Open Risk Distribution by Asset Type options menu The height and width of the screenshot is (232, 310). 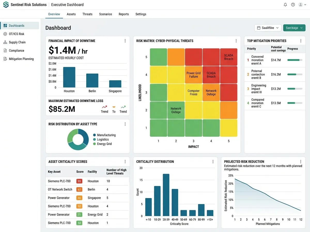(x=125, y=124)
